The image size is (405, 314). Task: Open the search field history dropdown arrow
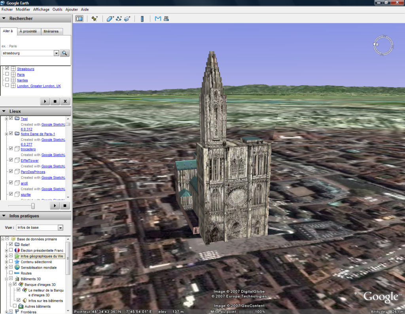(x=56, y=53)
